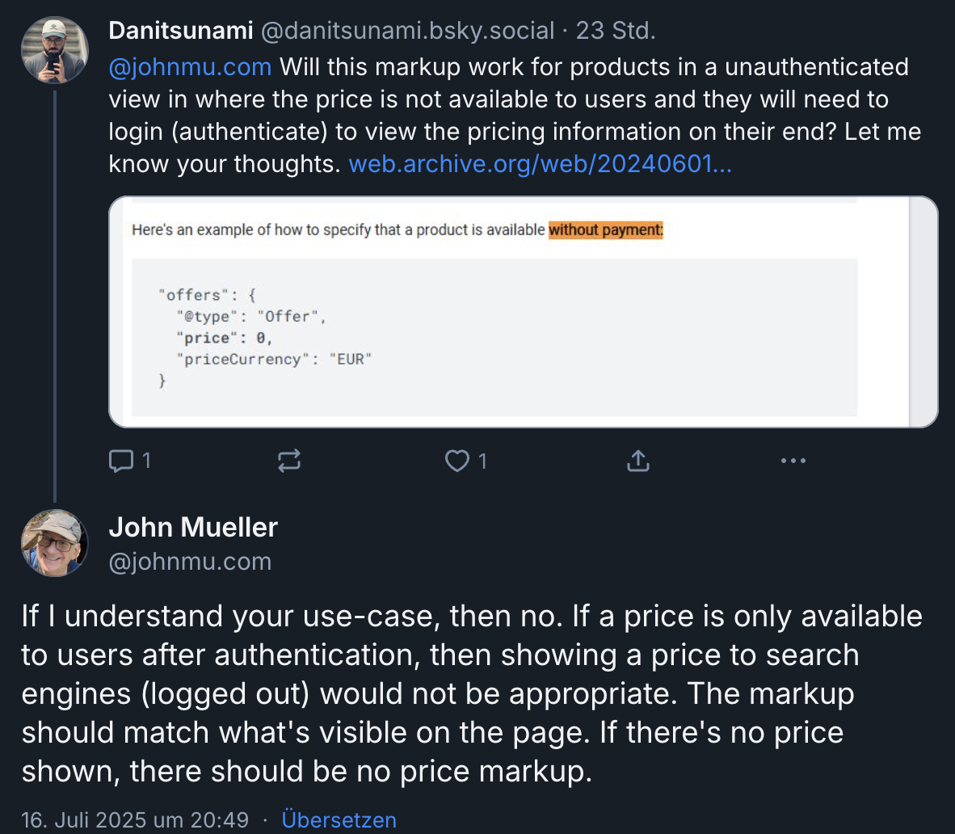955x834 pixels.
Task: Click the John Mueller display name
Action: click(x=193, y=527)
